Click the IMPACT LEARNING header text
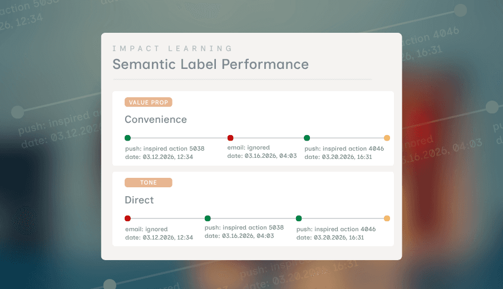Screen dimensions: 503x289 click(x=172, y=48)
